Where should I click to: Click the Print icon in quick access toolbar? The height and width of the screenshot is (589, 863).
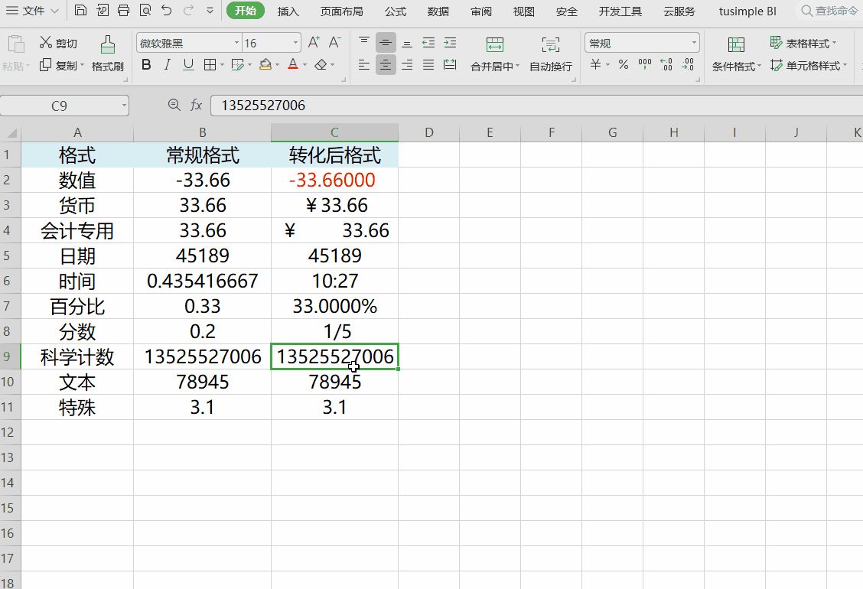coord(122,11)
